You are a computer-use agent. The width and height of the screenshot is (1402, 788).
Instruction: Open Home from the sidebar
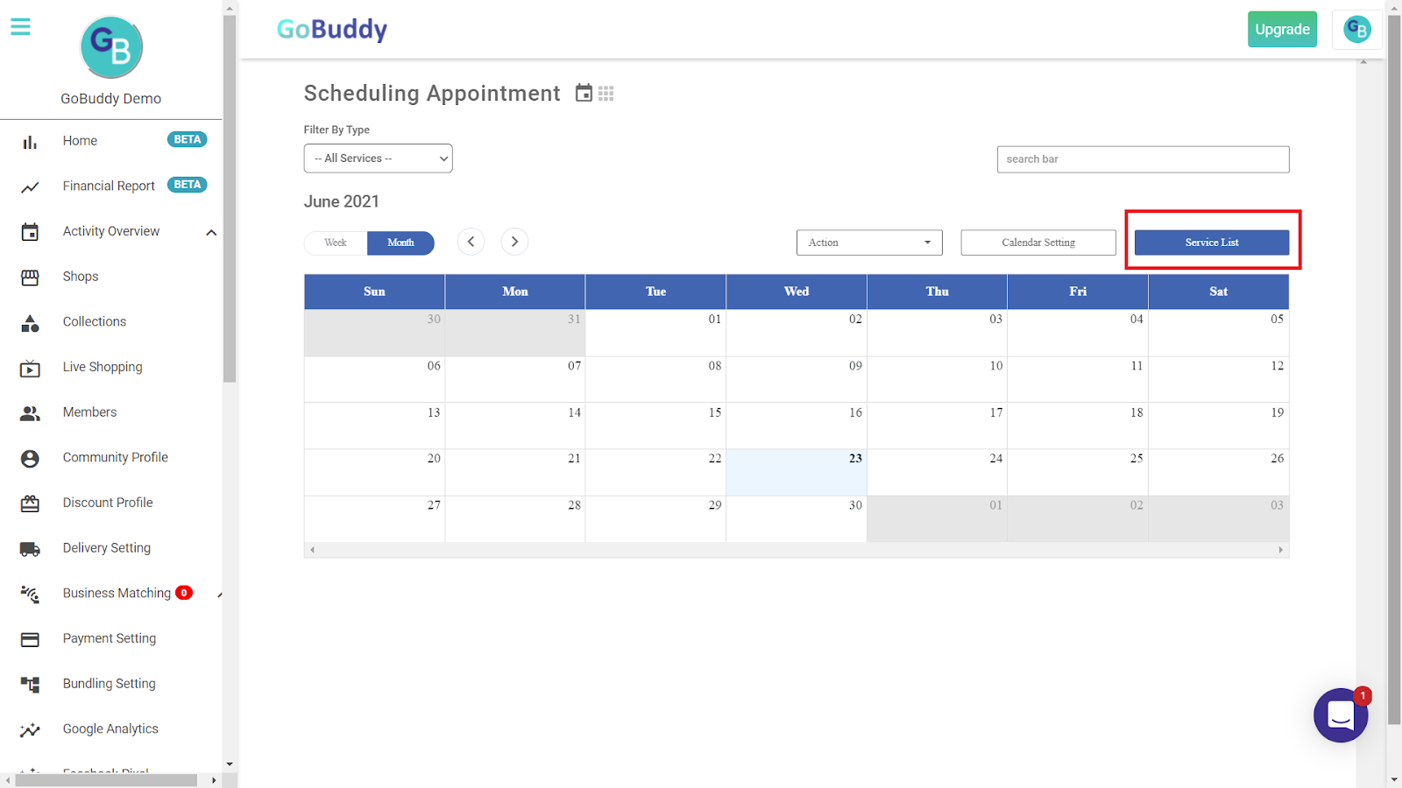80,141
